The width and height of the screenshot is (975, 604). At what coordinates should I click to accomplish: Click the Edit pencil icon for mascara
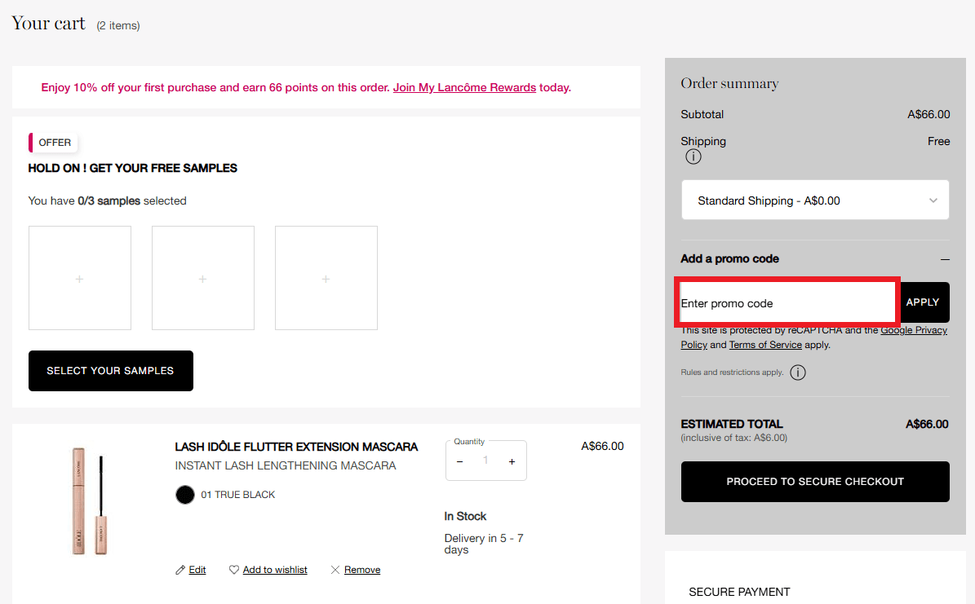[181, 569]
